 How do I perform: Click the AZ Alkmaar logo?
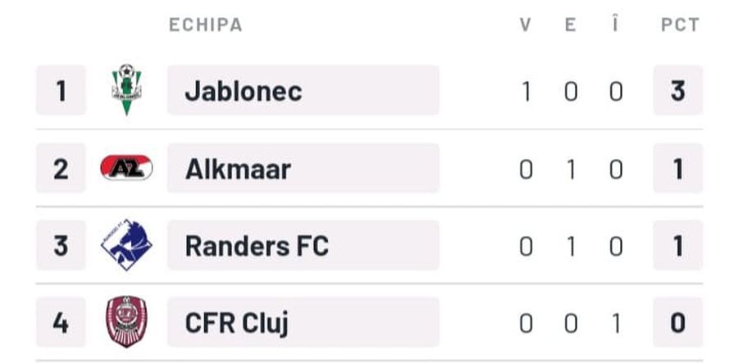coord(126,168)
